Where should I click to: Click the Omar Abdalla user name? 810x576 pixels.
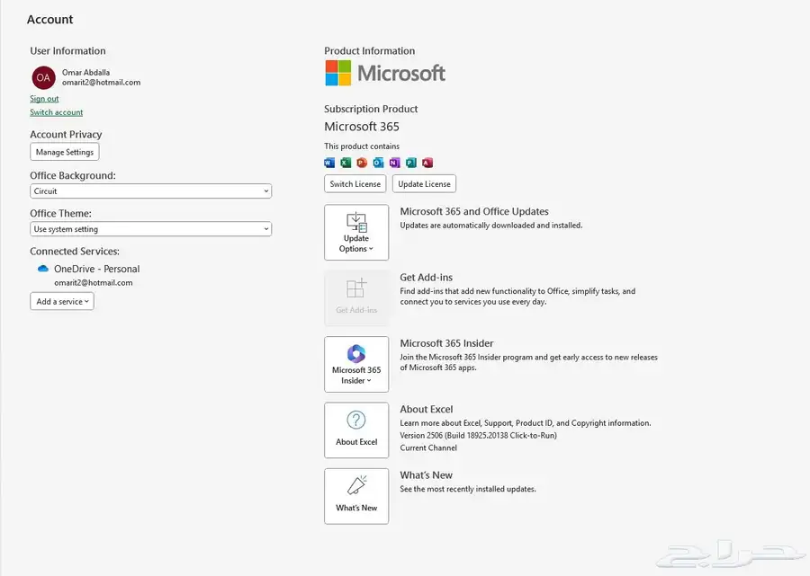click(85, 72)
